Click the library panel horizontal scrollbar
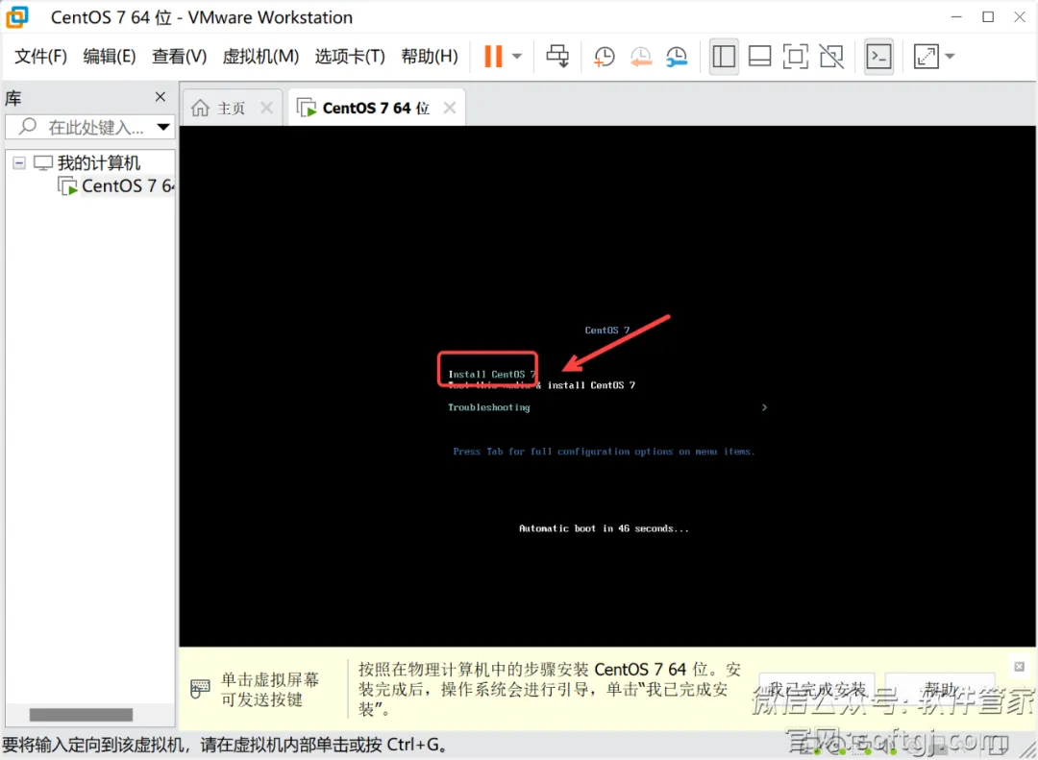The height and width of the screenshot is (760, 1038). (x=81, y=715)
